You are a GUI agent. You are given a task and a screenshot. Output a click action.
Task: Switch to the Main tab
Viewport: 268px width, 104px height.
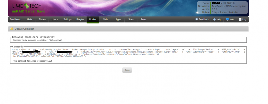tap(29, 19)
